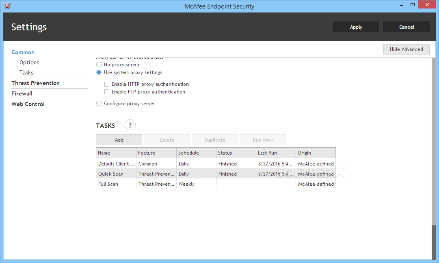The image size is (439, 263).
Task: Enable HTTP proxy authentication checkbox
Action: tap(107, 84)
